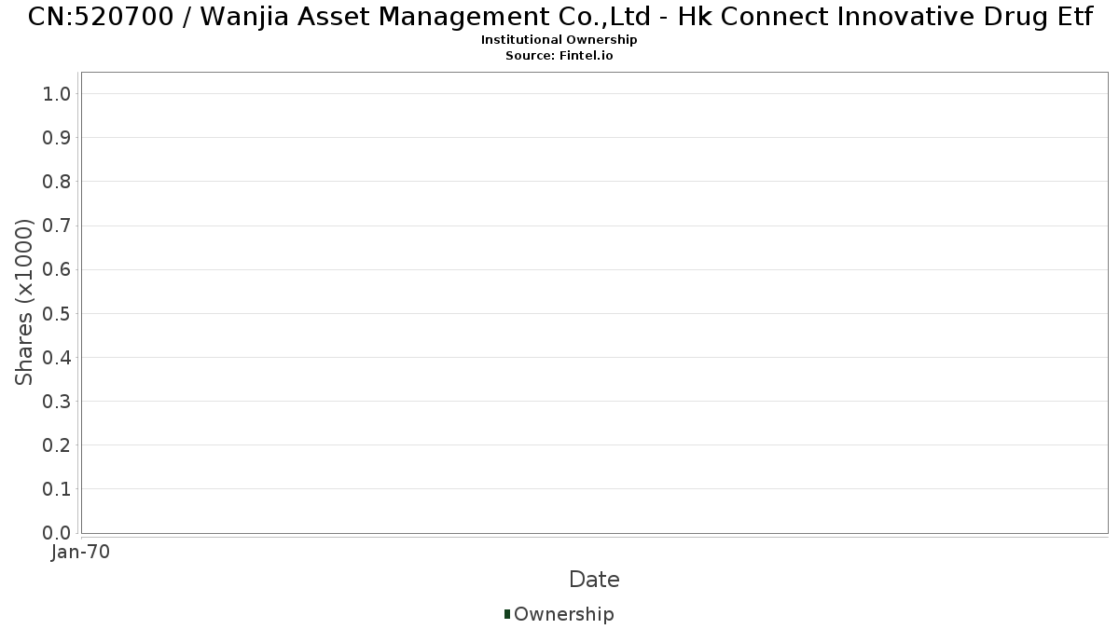Viewport: 1119px width, 629px height.
Task: Click the Institutional Ownership subtitle
Action: coord(559,40)
